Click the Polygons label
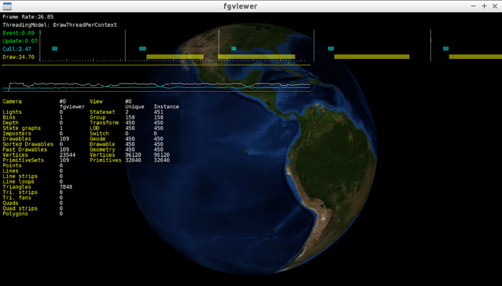 point(15,214)
